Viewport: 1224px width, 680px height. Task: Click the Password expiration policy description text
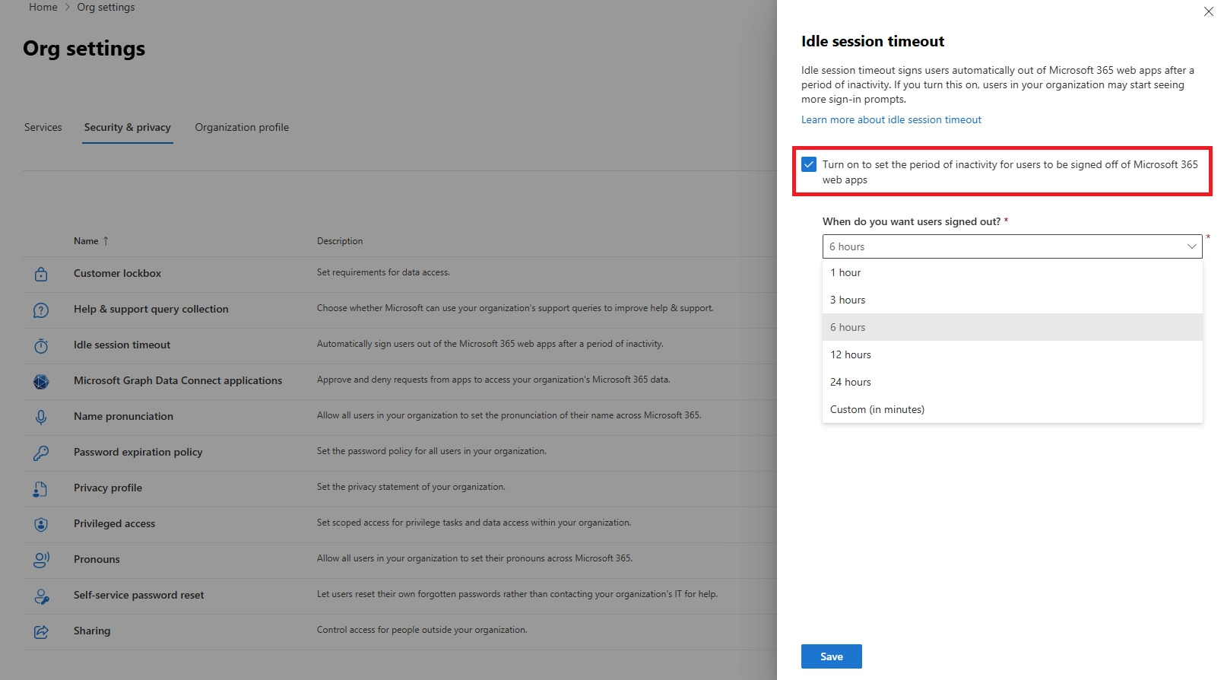coord(432,451)
